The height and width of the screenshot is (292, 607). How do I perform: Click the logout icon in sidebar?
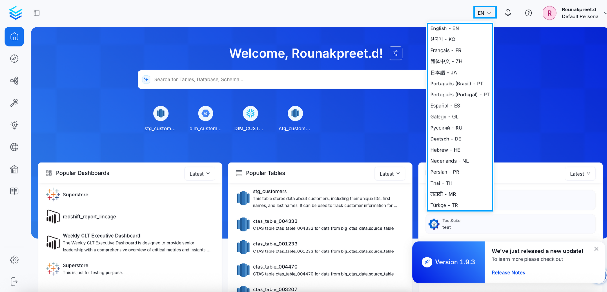coord(14,282)
